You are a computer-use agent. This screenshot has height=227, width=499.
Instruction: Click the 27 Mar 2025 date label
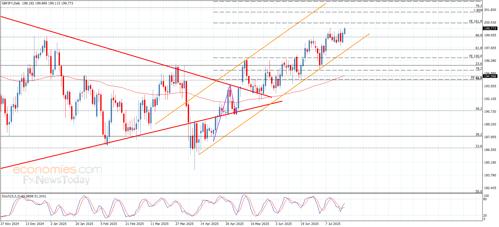[184, 224]
